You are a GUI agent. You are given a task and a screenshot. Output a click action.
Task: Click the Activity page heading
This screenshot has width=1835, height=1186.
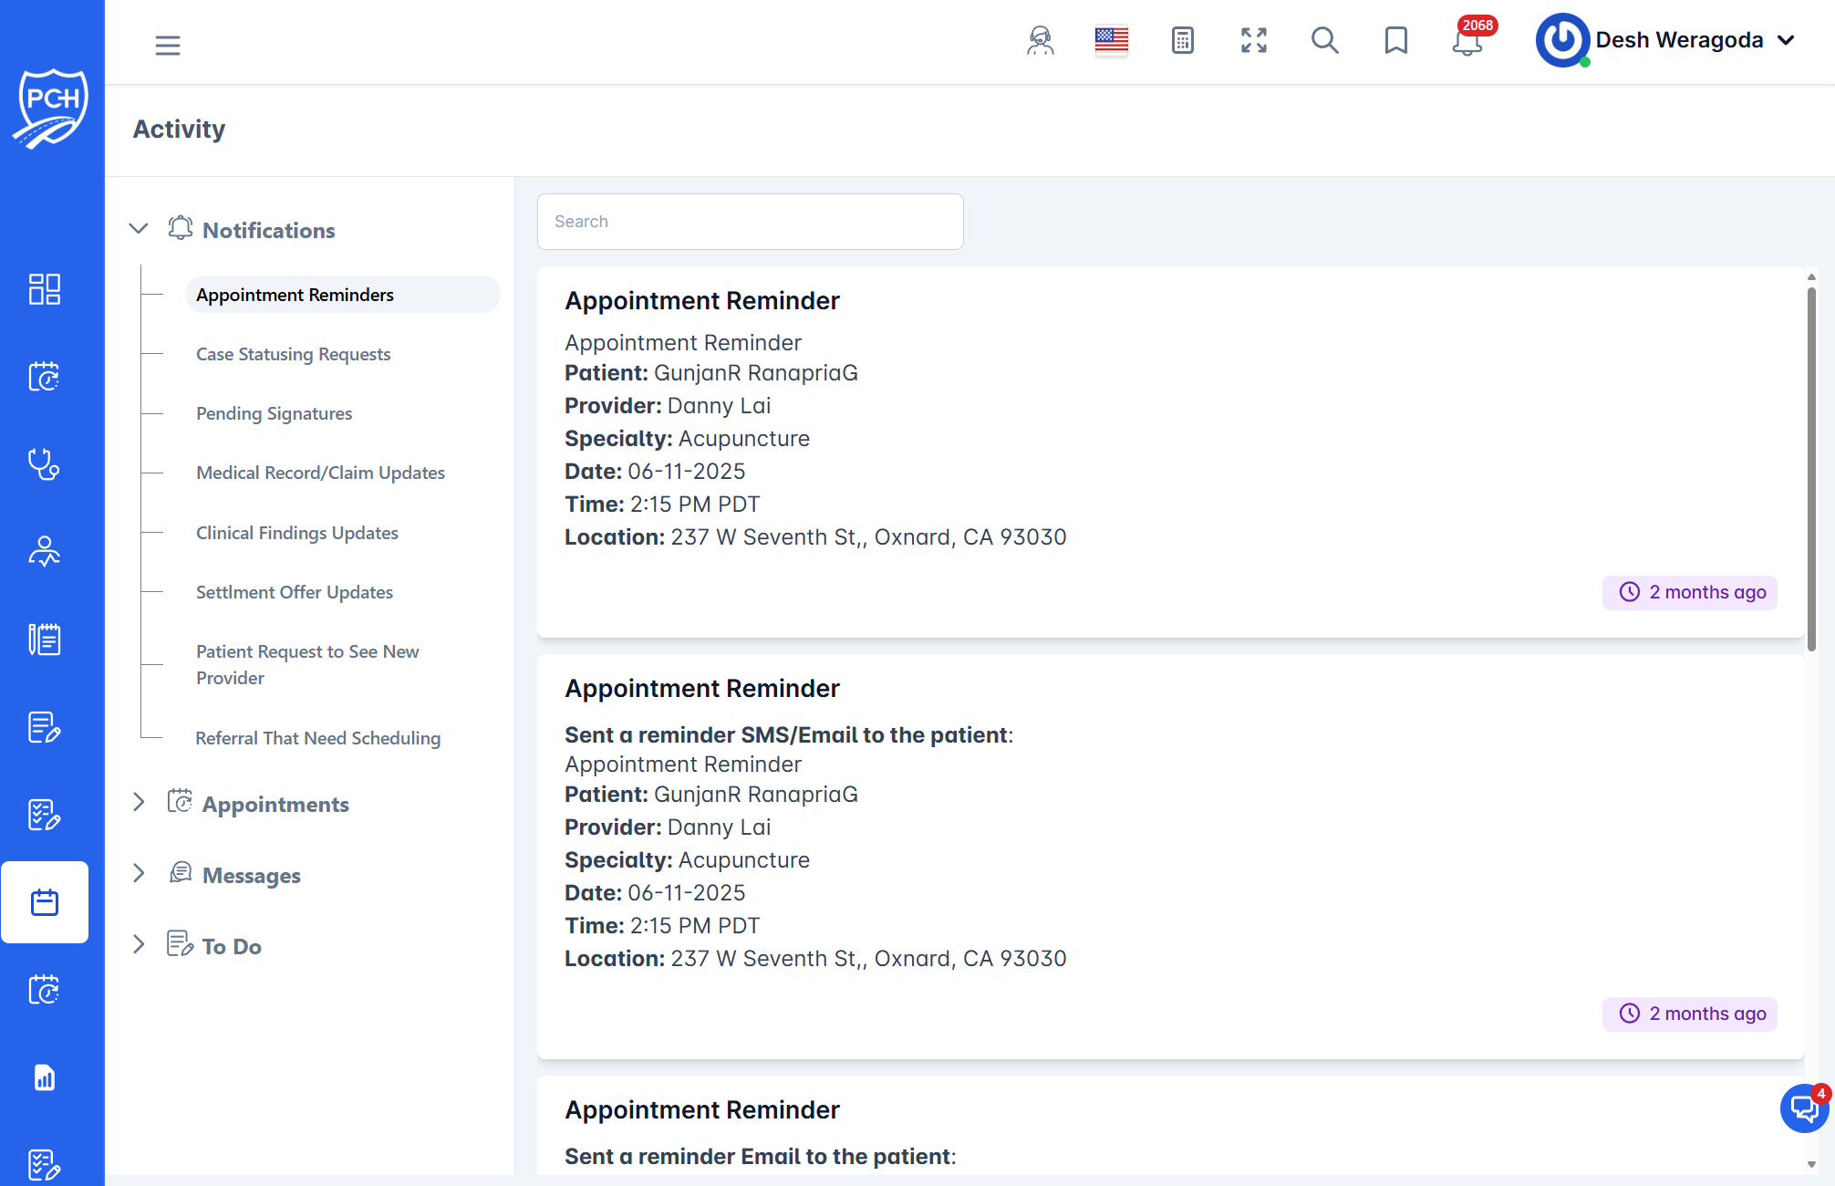(x=179, y=129)
